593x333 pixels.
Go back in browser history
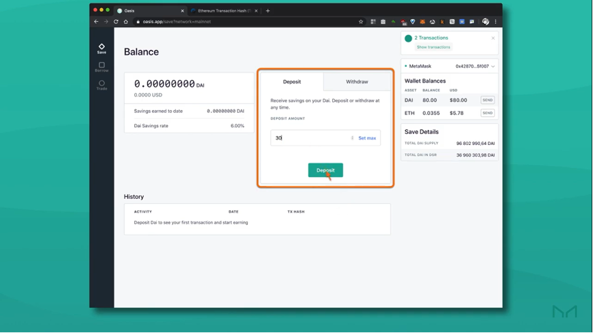click(97, 21)
